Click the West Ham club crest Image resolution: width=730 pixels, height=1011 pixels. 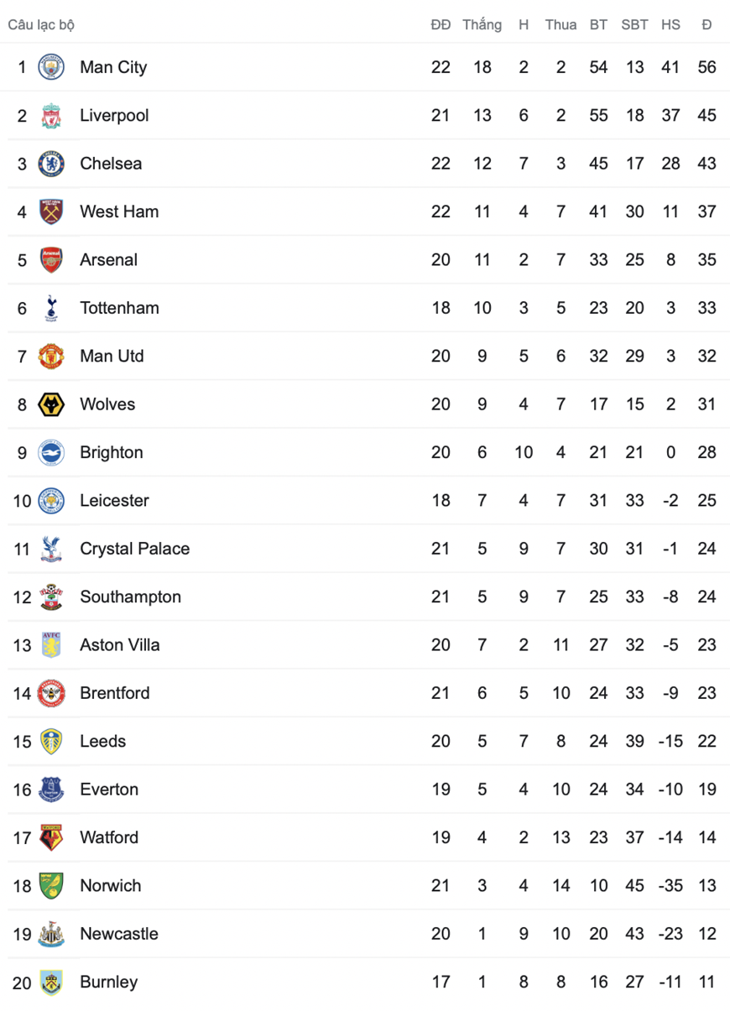point(51,211)
